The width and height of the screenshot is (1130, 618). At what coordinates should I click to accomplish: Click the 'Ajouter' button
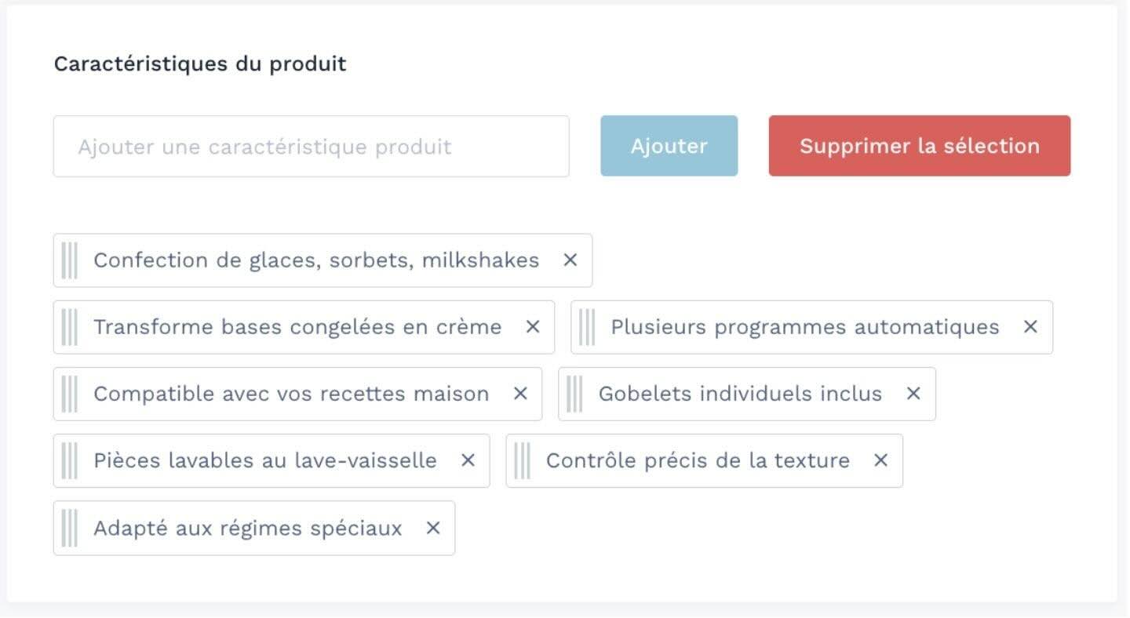point(669,146)
